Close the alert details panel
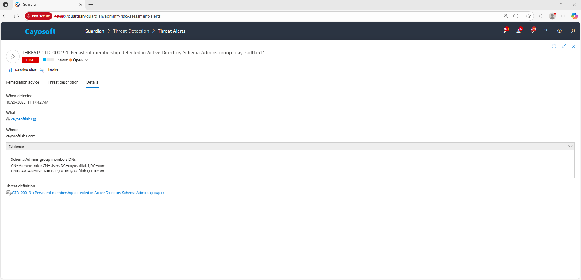 coord(573,46)
